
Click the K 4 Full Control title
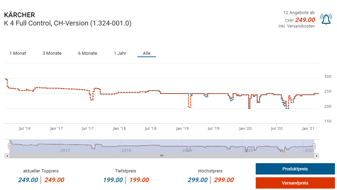click(68, 23)
